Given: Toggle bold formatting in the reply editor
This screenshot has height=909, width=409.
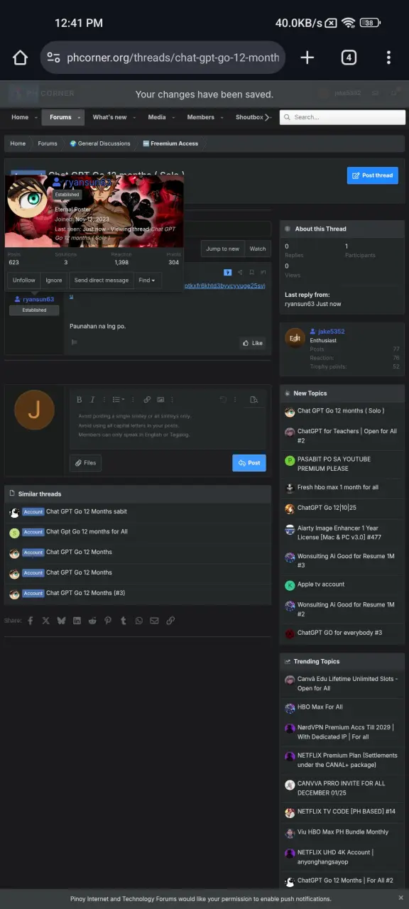Looking at the screenshot, I should click(80, 400).
